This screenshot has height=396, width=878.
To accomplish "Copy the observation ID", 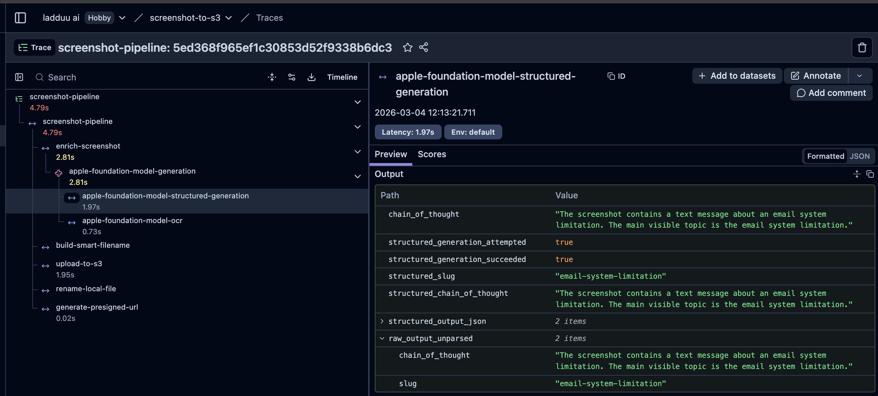I will (616, 76).
